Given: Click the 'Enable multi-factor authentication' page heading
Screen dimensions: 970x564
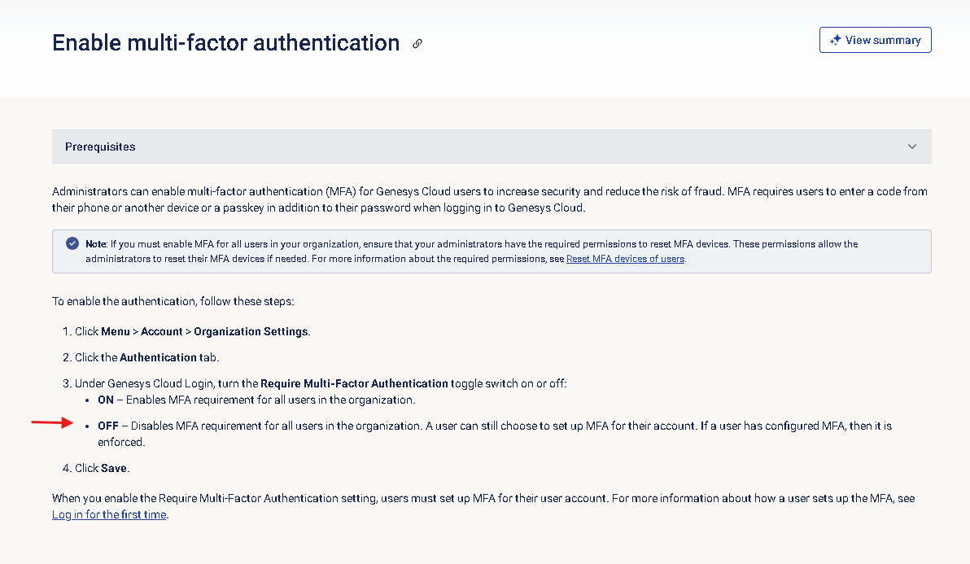Looking at the screenshot, I should click(x=226, y=43).
